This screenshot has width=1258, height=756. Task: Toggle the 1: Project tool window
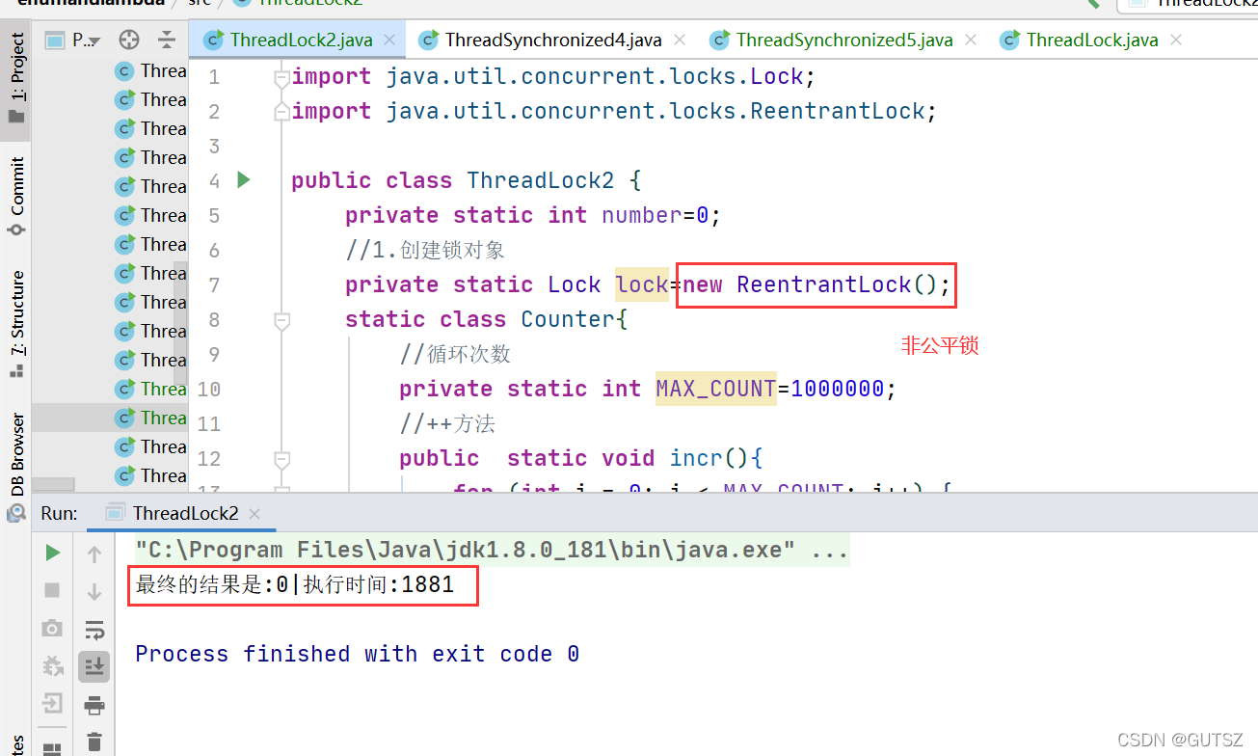point(16,79)
